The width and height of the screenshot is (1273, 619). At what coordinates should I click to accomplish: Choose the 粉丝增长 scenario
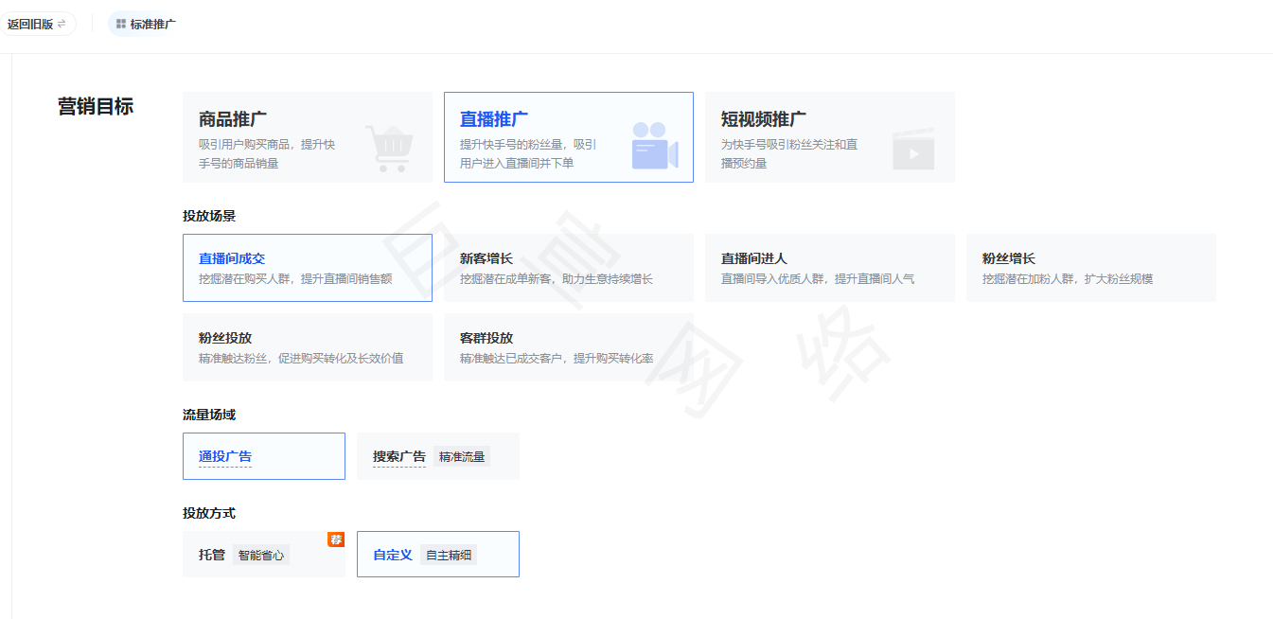point(1090,267)
